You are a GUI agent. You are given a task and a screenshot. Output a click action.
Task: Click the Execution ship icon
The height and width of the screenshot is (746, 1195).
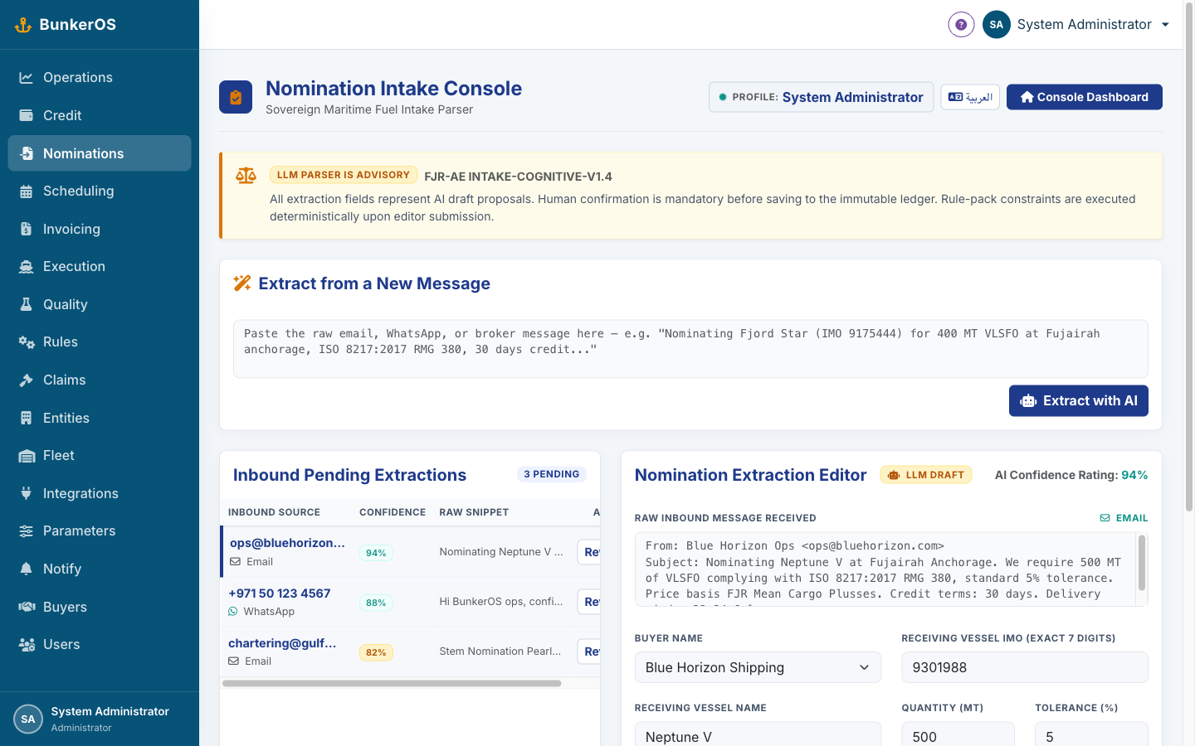(27, 267)
